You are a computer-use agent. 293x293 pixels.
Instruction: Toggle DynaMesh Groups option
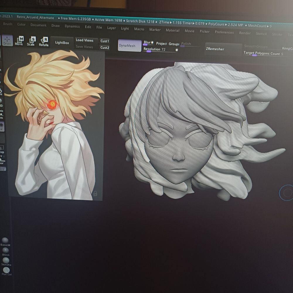point(174,44)
